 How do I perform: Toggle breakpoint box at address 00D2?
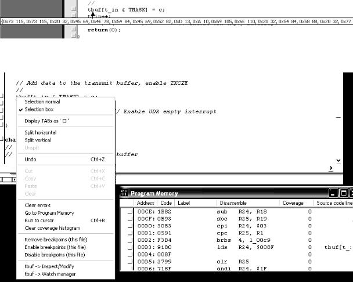point(130,240)
